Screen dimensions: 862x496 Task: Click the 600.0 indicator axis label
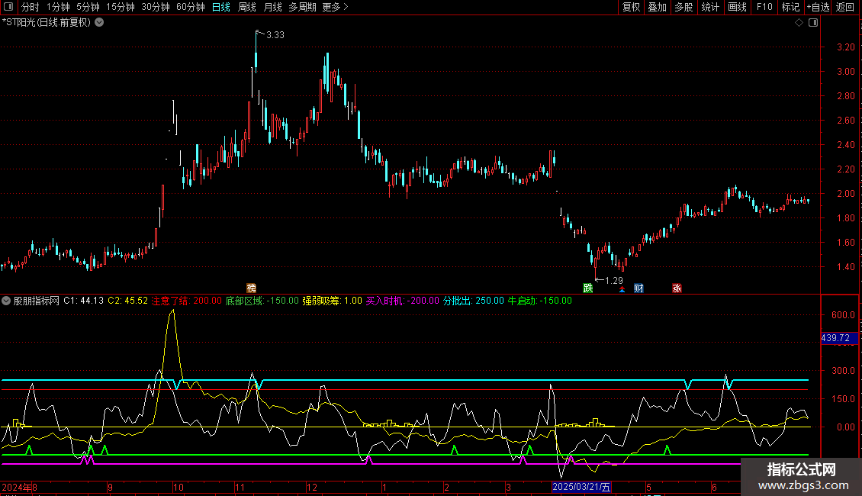point(843,315)
